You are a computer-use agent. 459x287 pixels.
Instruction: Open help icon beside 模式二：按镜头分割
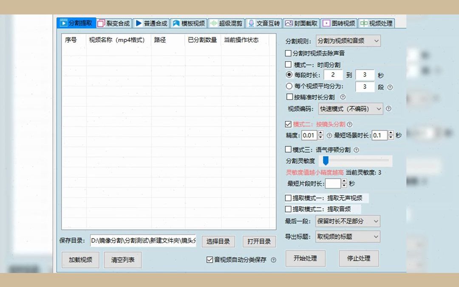[349, 125]
